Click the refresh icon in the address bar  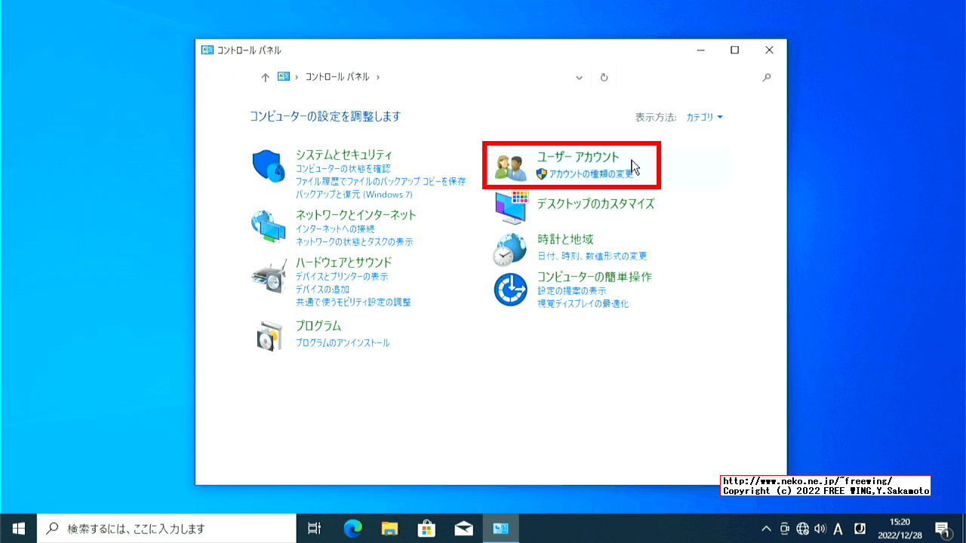tap(604, 77)
